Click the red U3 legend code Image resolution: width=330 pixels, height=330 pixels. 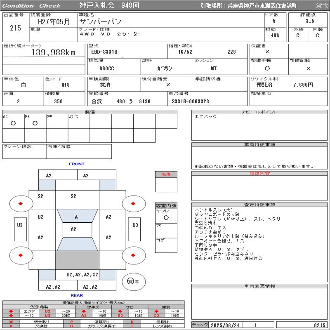pos(47,315)
